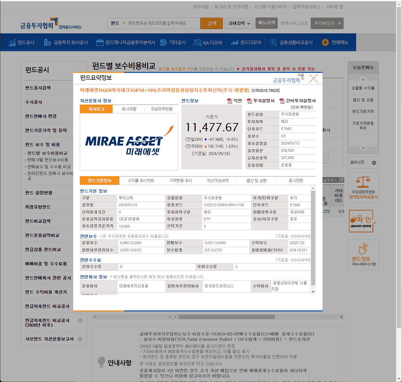Click the popup scrollbar down arrow

313,292
